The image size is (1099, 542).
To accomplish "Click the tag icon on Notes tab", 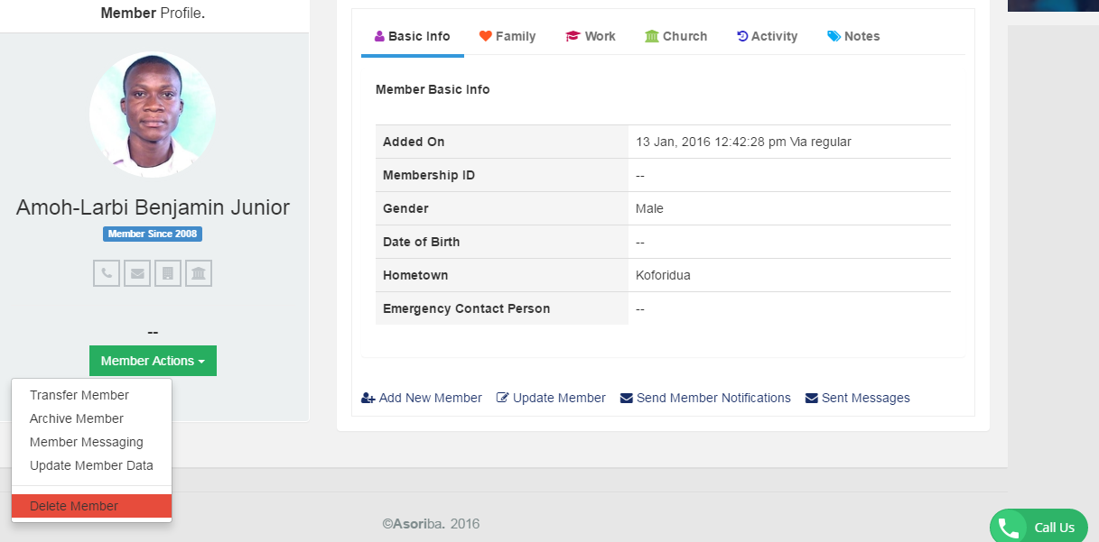I will [x=834, y=36].
